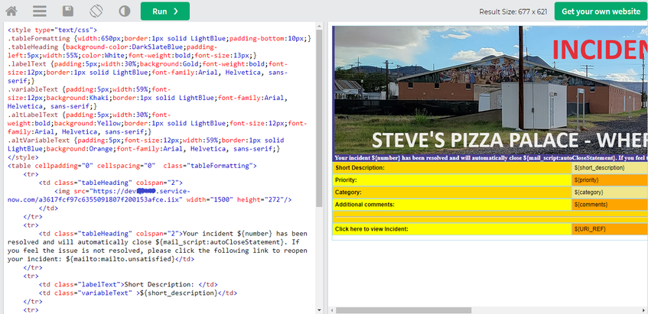
Task: Click the ${comments} value cell
Action: click(x=610, y=204)
